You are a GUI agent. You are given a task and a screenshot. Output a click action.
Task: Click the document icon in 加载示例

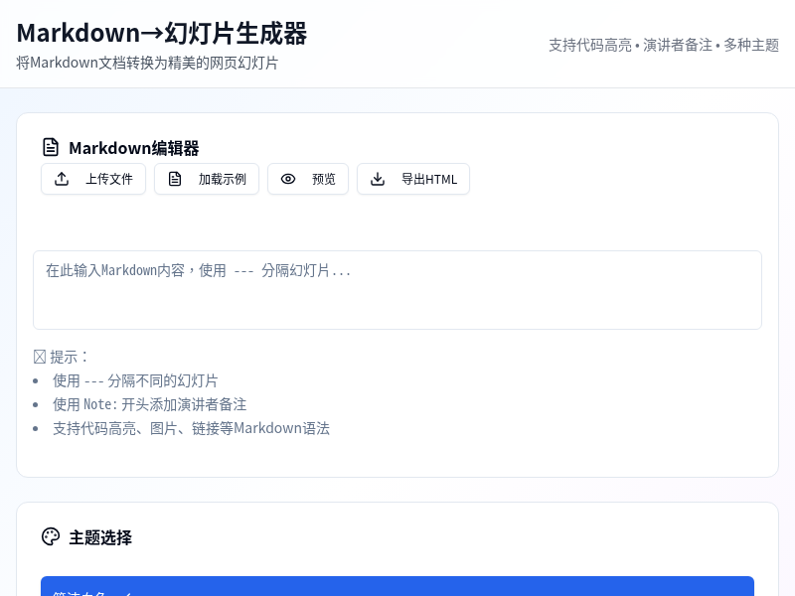coord(175,179)
